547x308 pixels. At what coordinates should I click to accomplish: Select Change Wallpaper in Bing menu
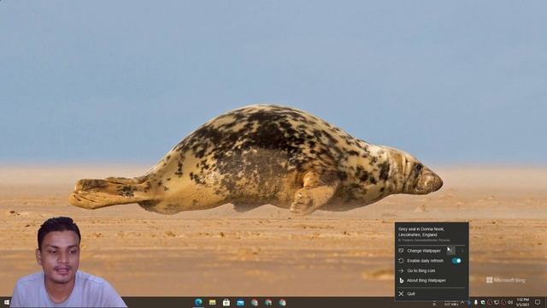(x=424, y=251)
